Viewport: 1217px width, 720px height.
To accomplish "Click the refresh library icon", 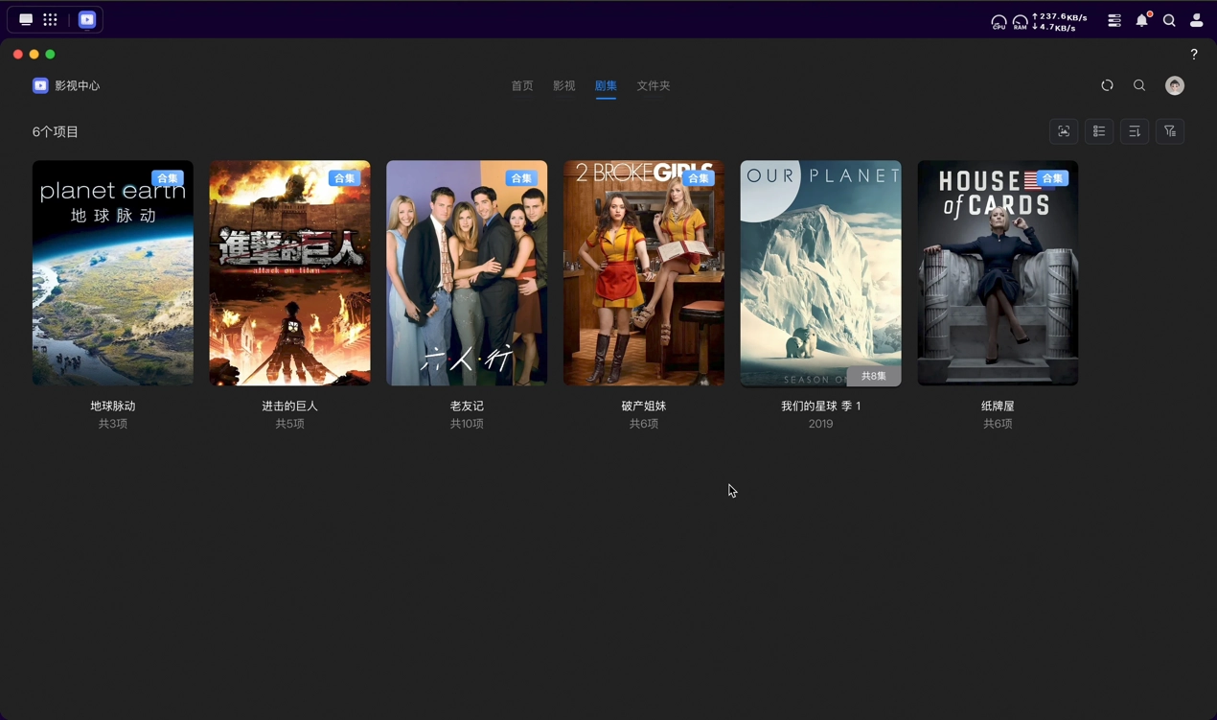I will pyautogui.click(x=1107, y=85).
